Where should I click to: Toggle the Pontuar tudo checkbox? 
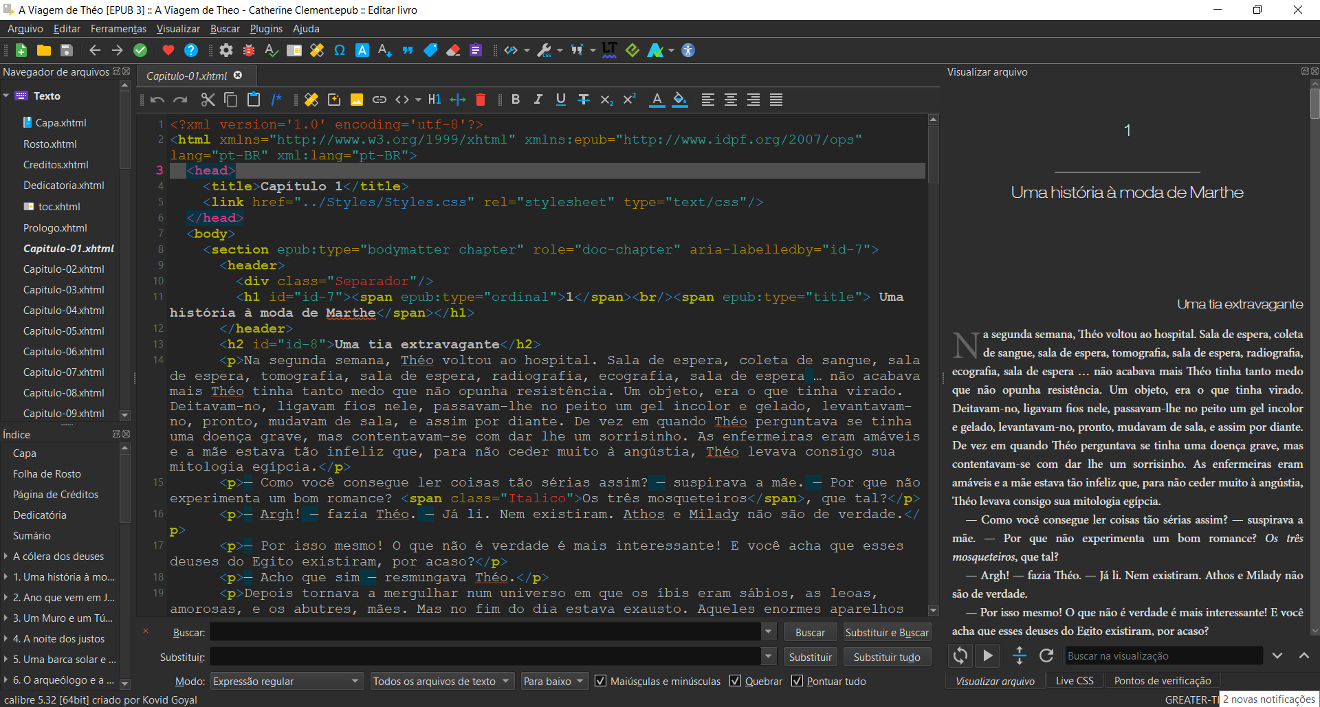pos(797,681)
